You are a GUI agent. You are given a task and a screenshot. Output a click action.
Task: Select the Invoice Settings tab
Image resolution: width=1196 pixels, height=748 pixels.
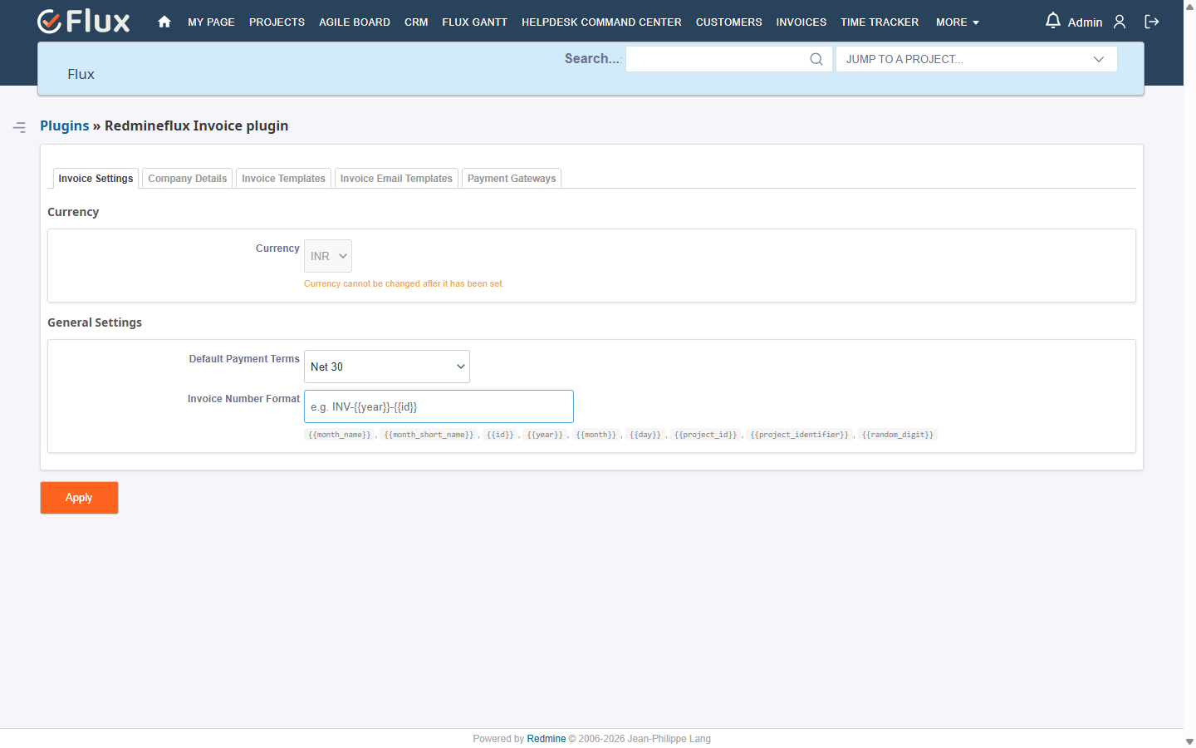(96, 179)
